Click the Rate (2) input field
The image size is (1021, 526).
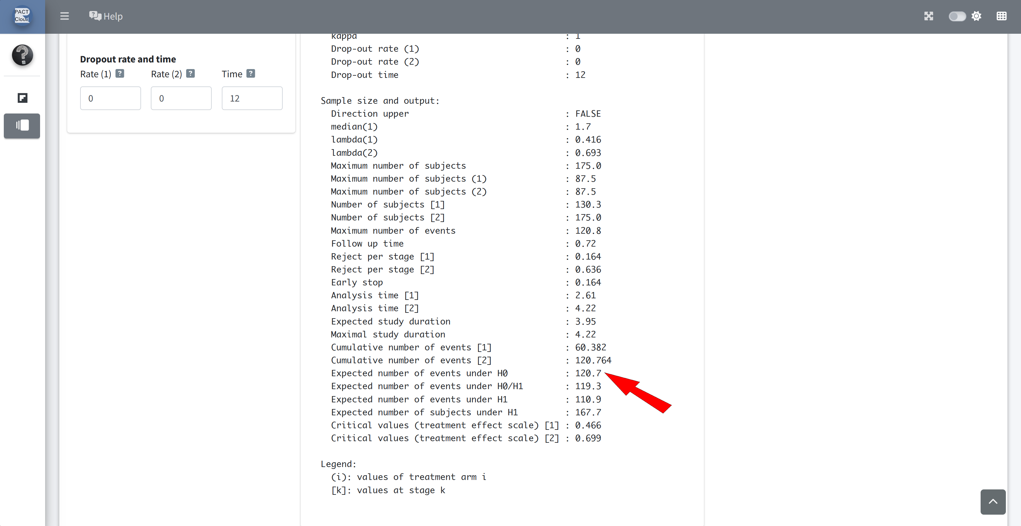coord(181,98)
